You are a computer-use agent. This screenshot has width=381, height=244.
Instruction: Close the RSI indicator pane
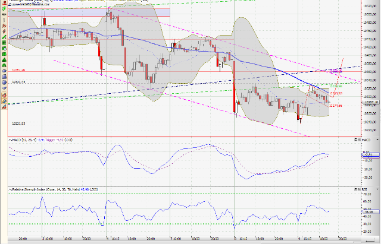point(359,189)
